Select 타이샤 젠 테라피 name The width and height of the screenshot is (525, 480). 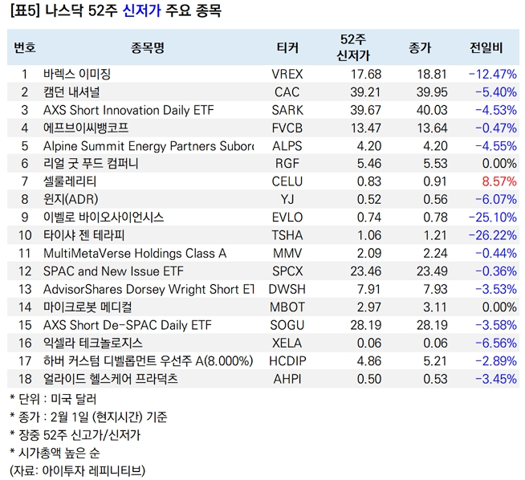(83, 235)
